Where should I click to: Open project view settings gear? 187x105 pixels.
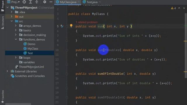click(45, 2)
